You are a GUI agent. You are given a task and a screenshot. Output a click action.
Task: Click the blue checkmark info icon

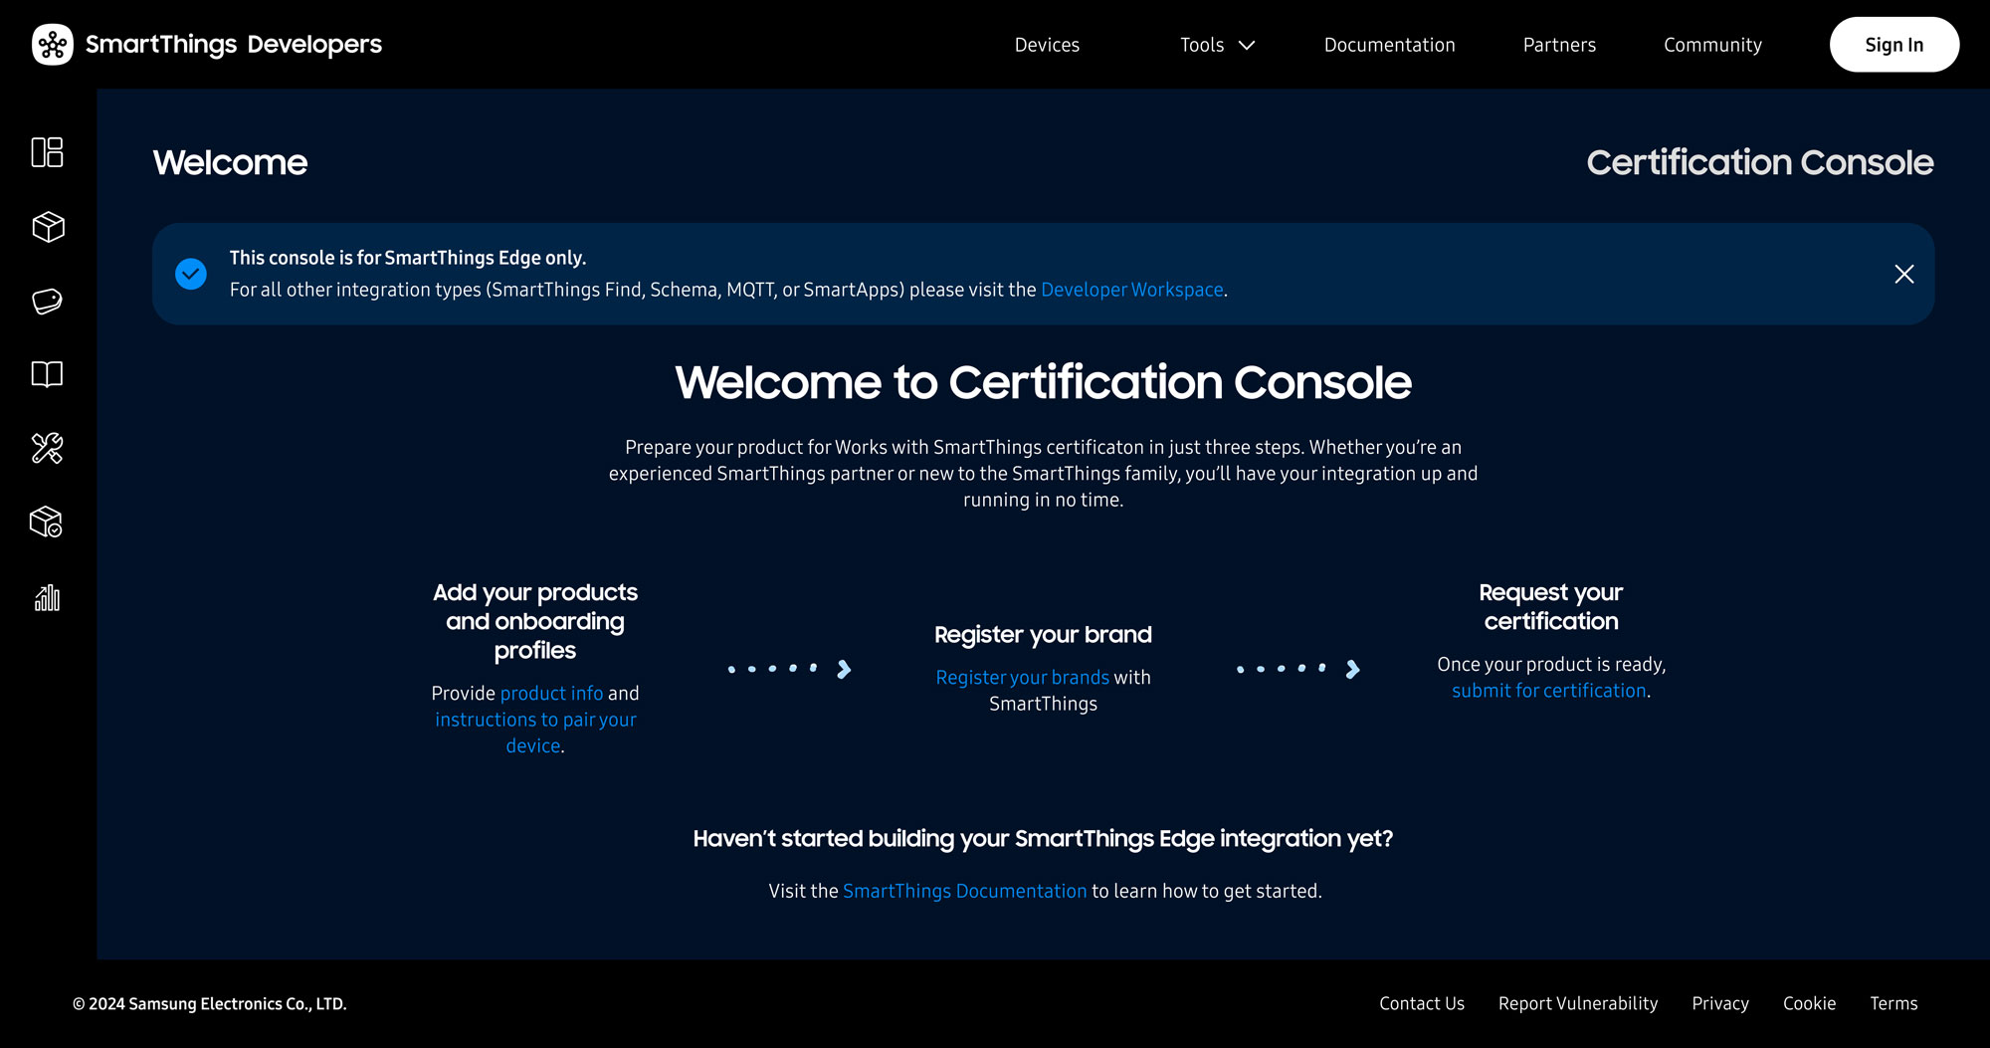point(191,274)
